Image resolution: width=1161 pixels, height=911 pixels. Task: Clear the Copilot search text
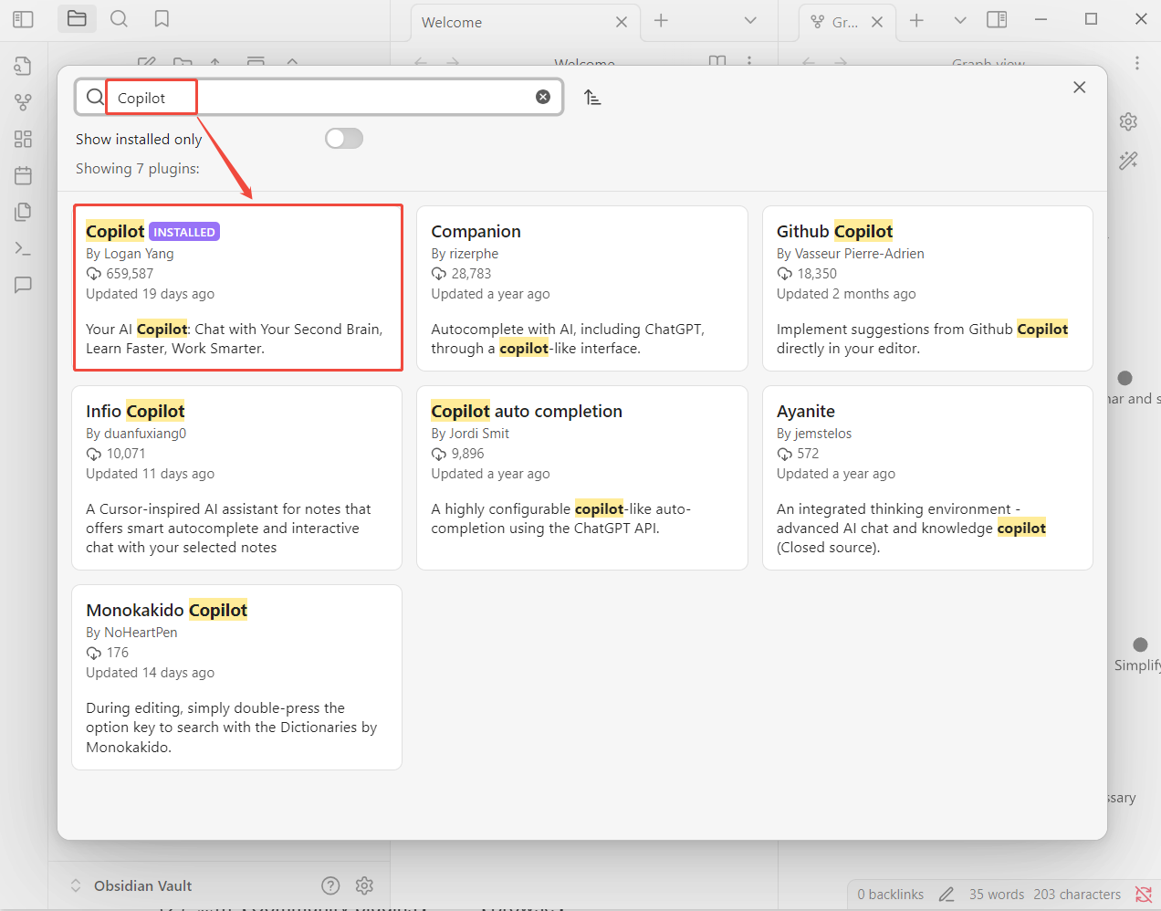pos(543,97)
